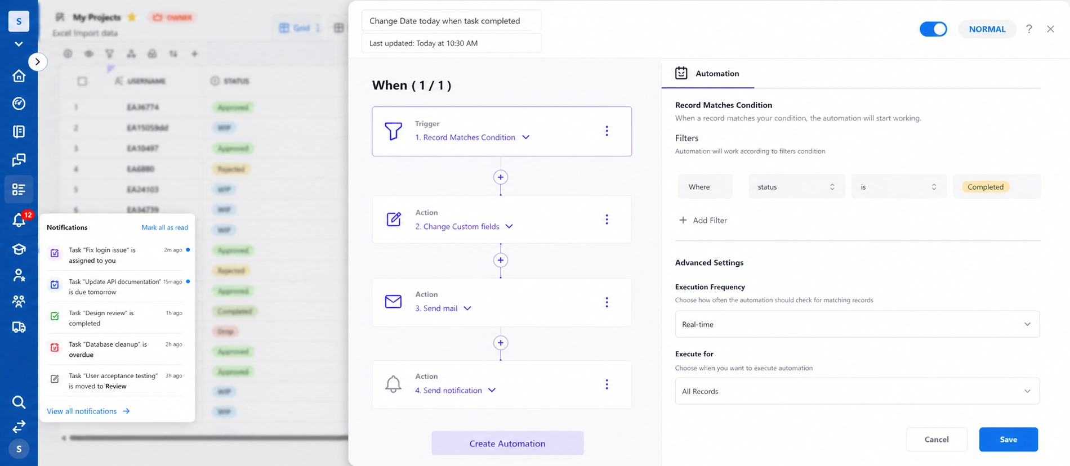
Task: Open the user profile icon in sidebar
Action: [x=19, y=275]
